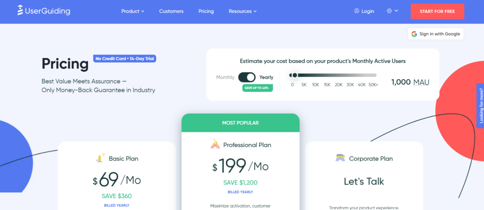Click the Corporate Plan icon
This screenshot has width=484, height=210.
coord(340,158)
